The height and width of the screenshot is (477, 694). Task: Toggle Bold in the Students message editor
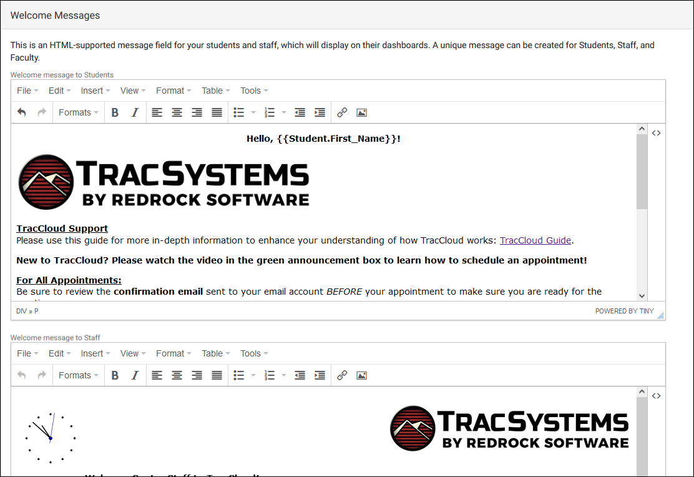(x=115, y=112)
